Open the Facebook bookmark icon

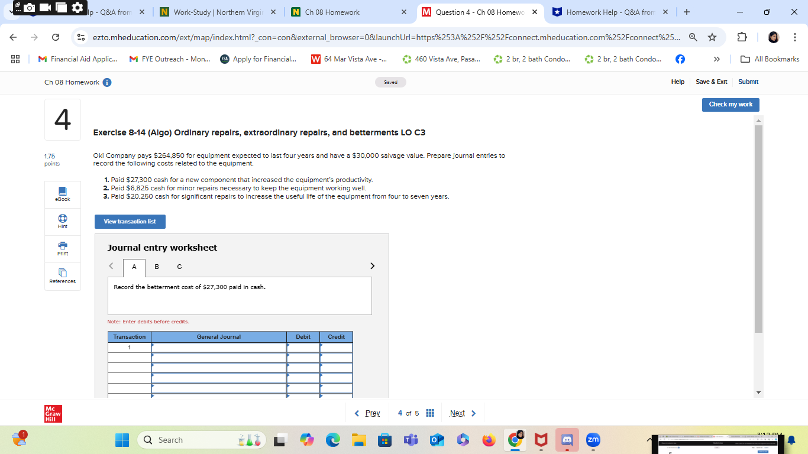tap(680, 59)
